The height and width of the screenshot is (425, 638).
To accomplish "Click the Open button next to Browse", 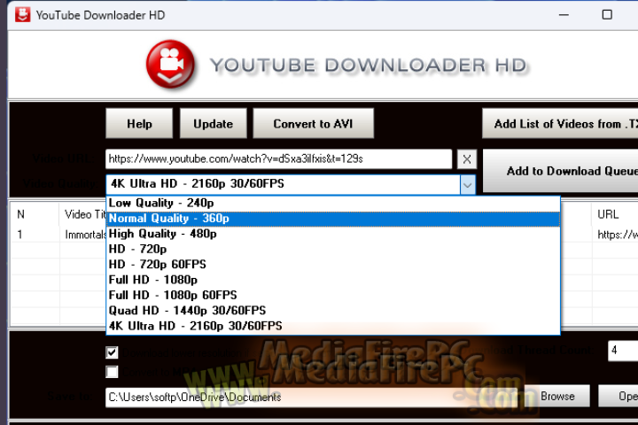I will pos(619,396).
